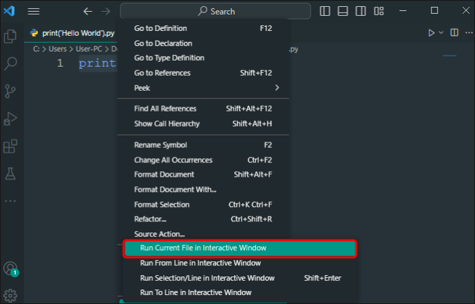Open editor More Actions ellipsis

pos(469,33)
